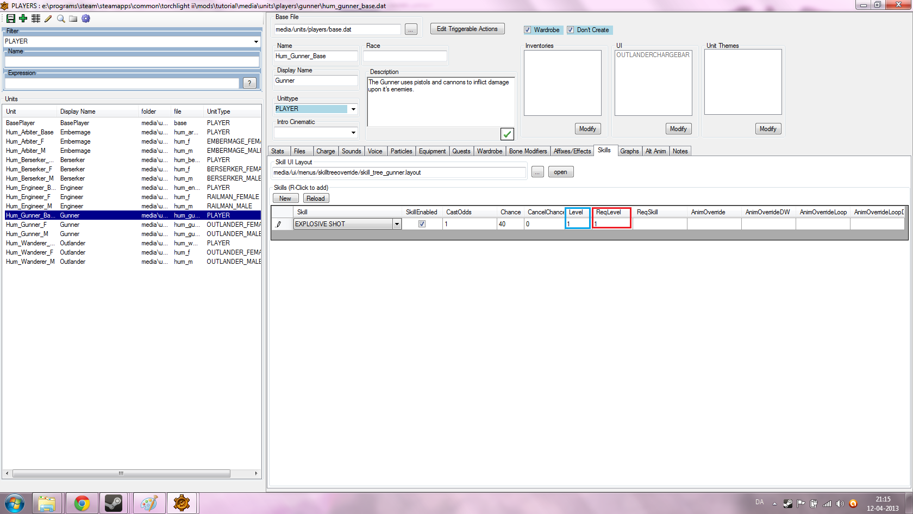Switch to the Equipment tab
913x514 pixels.
(x=432, y=151)
